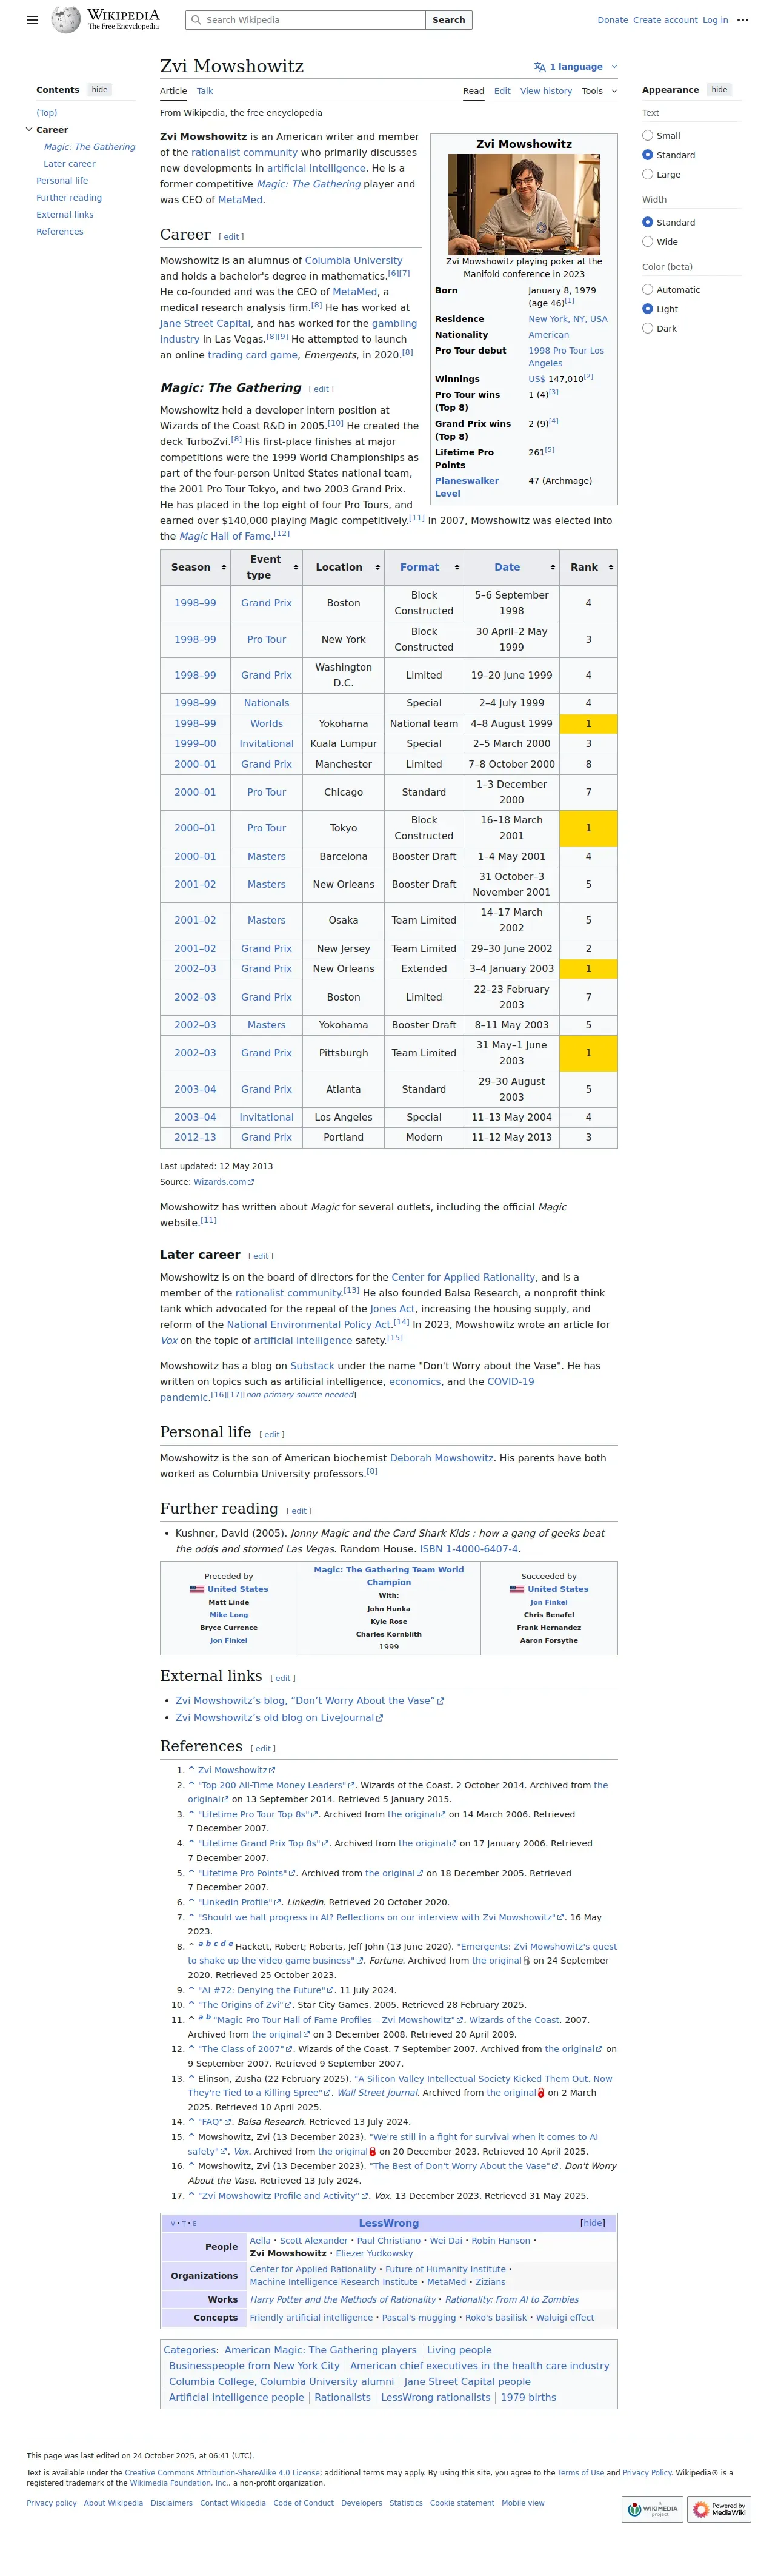The image size is (778, 2576).
Task: Switch to the Article tab
Action: coord(174,91)
